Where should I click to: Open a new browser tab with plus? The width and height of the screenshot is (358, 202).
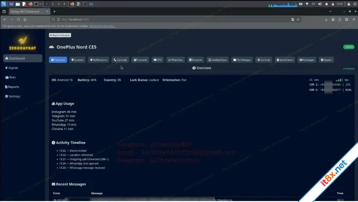pyautogui.click(x=54, y=12)
